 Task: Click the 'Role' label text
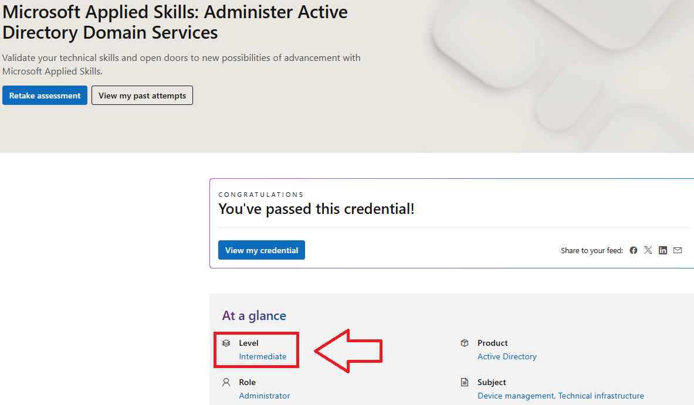pos(247,382)
